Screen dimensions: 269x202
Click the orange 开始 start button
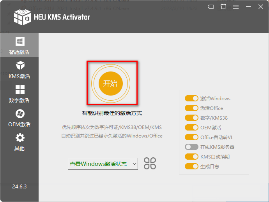(x=111, y=84)
